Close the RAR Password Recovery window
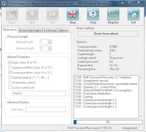Screen dimensions: 146x132 [x=138, y=3]
